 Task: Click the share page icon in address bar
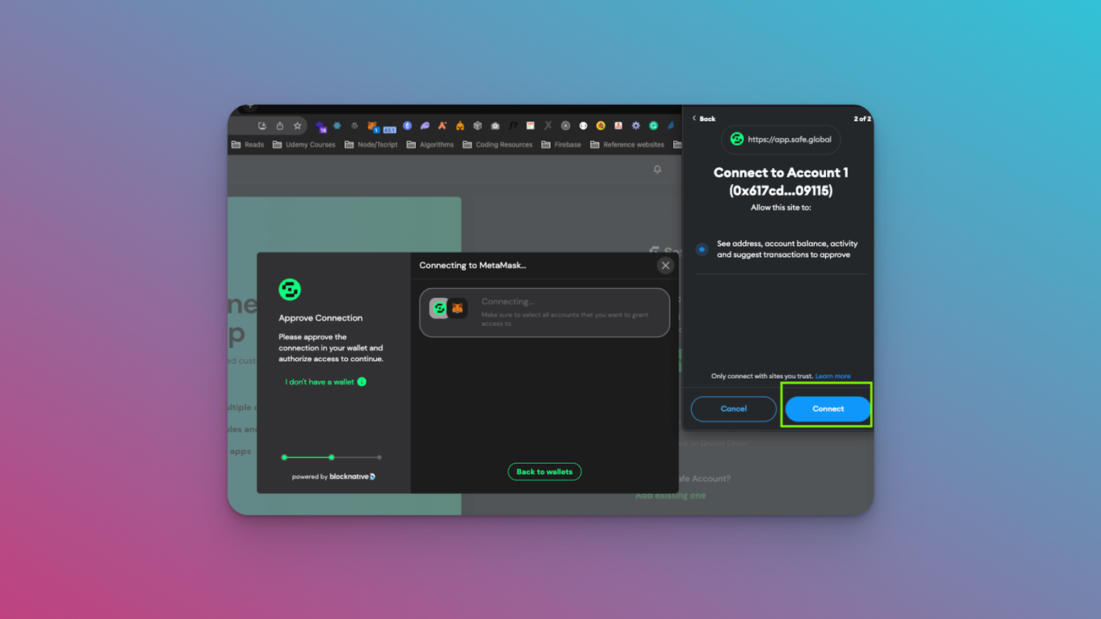280,126
